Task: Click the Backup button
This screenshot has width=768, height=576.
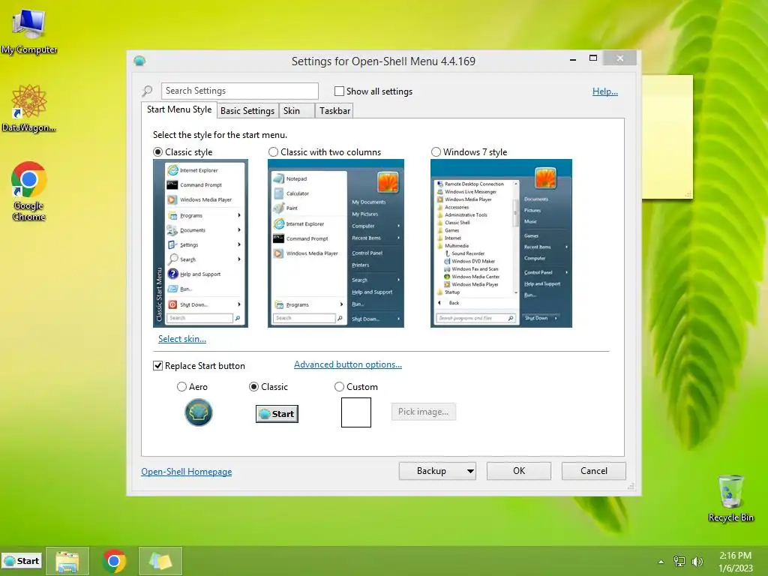Action: [431, 471]
